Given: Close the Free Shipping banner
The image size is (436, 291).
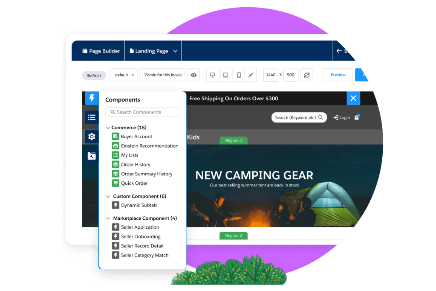Looking at the screenshot, I should coord(353,98).
